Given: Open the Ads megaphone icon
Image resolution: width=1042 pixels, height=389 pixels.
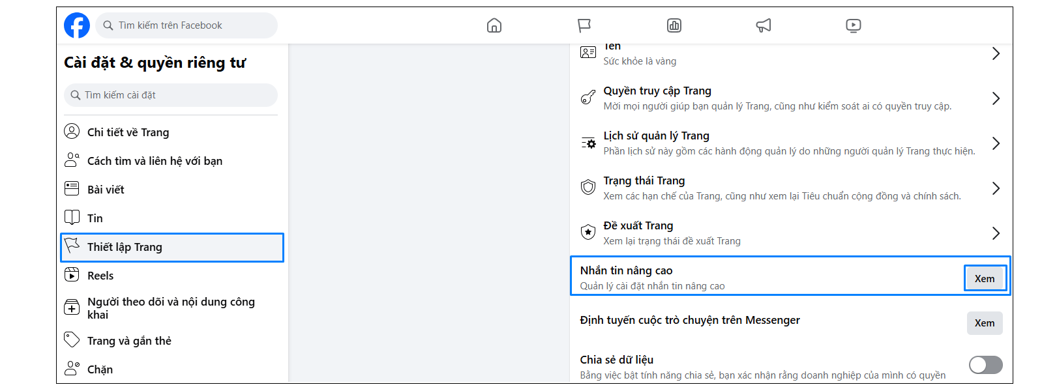Looking at the screenshot, I should click(x=763, y=25).
